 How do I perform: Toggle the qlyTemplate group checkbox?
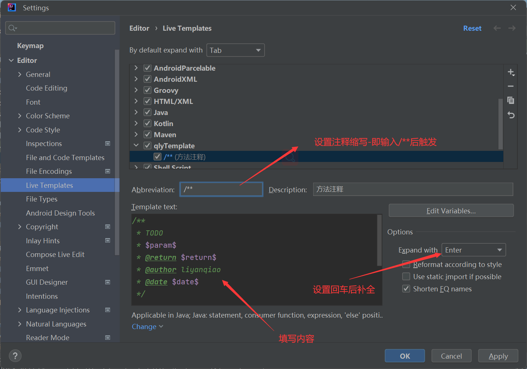coord(148,146)
